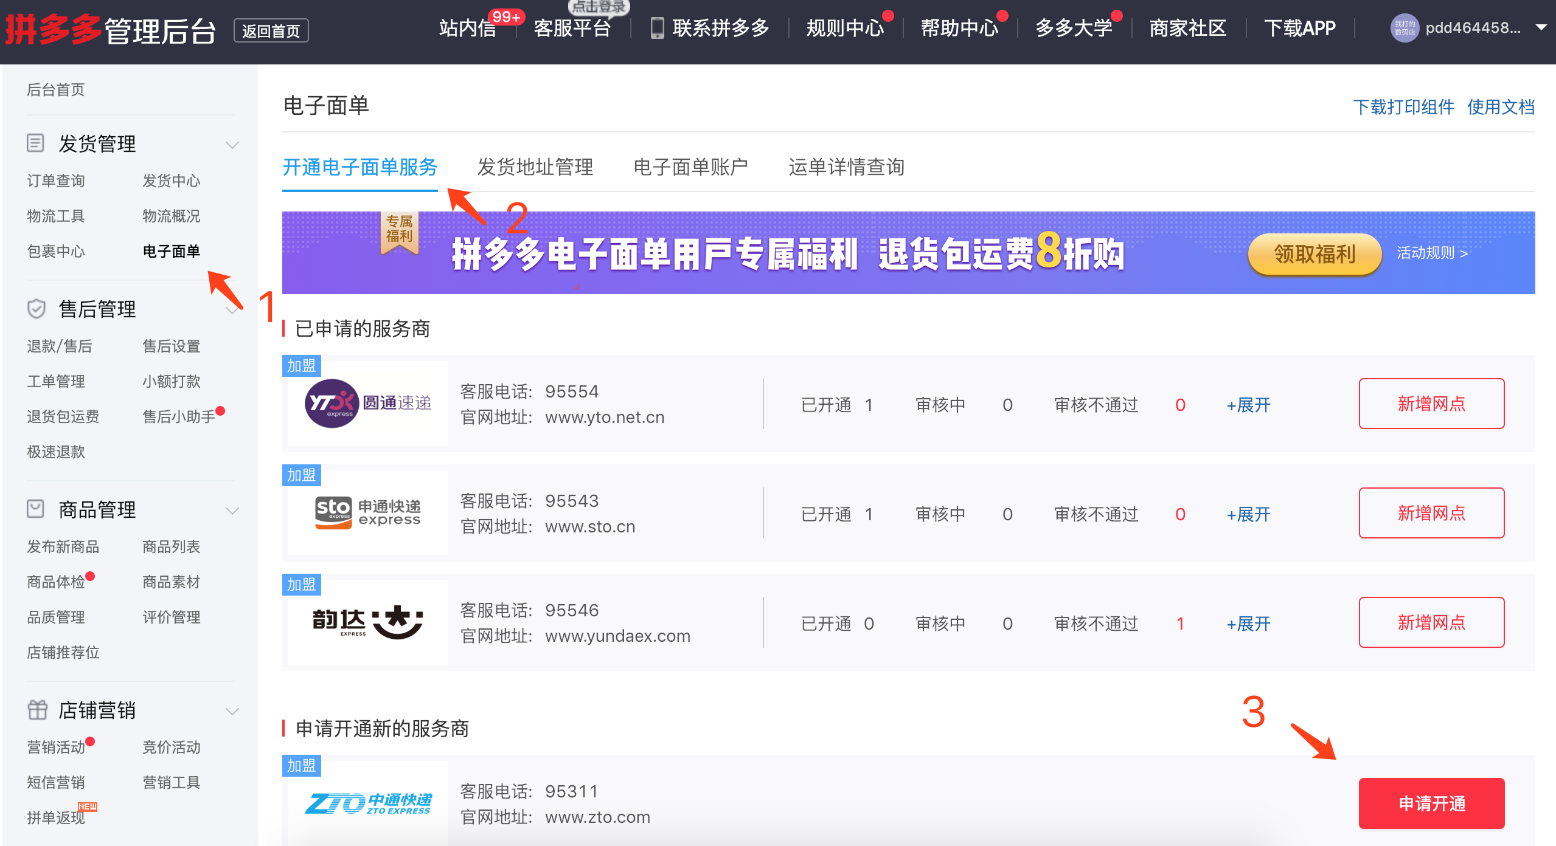Click 申请开通 for 中通快递
This screenshot has height=846, width=1556.
(1431, 803)
